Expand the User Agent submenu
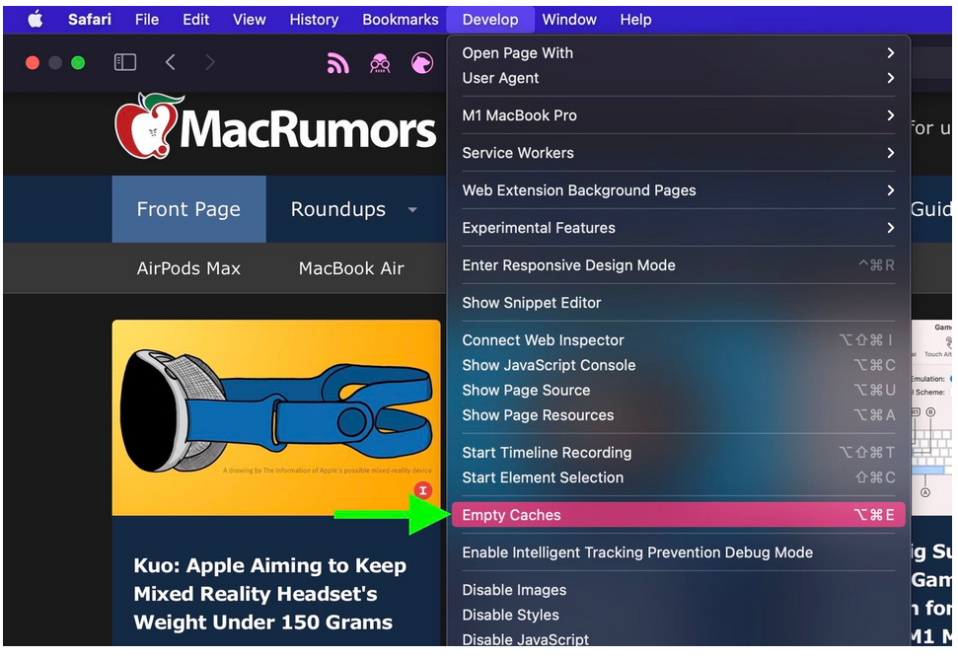The width and height of the screenshot is (958, 658). (678, 78)
